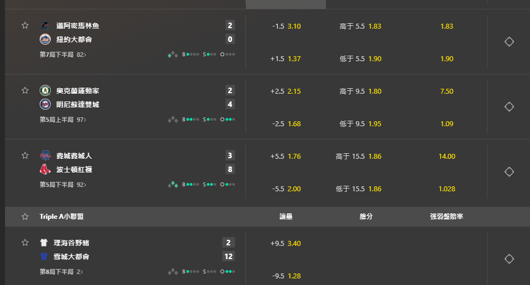The width and height of the screenshot is (530, 285).
Task: Select Syracuse Mets -9.5 odds 1.28
Action: pyautogui.click(x=286, y=276)
